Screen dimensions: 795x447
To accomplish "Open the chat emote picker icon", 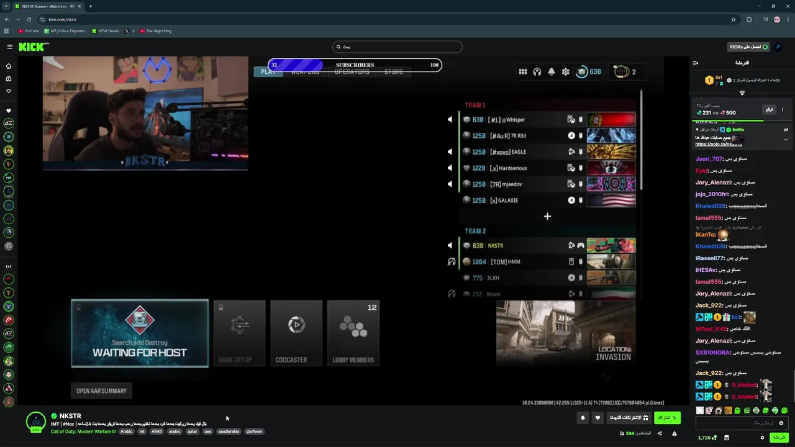I will [781, 423].
